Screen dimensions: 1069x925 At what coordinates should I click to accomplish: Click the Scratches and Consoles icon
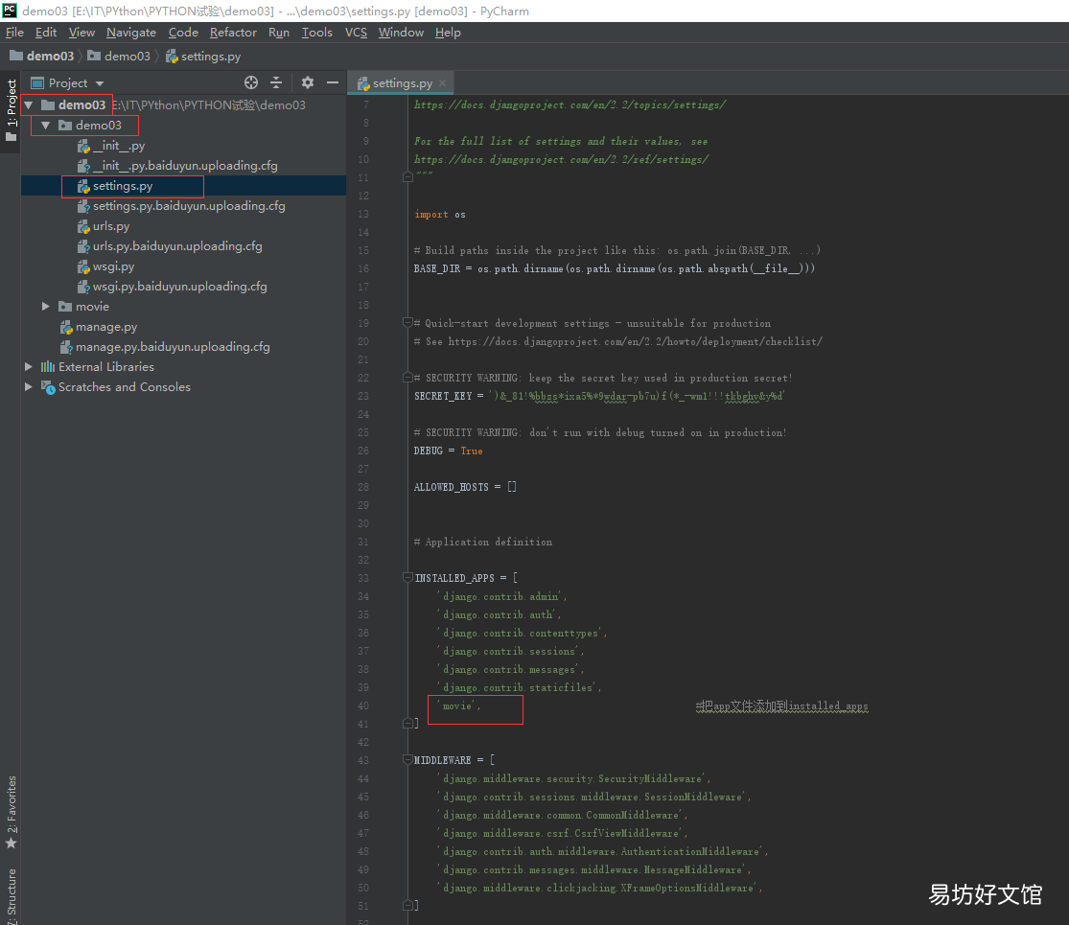[48, 387]
